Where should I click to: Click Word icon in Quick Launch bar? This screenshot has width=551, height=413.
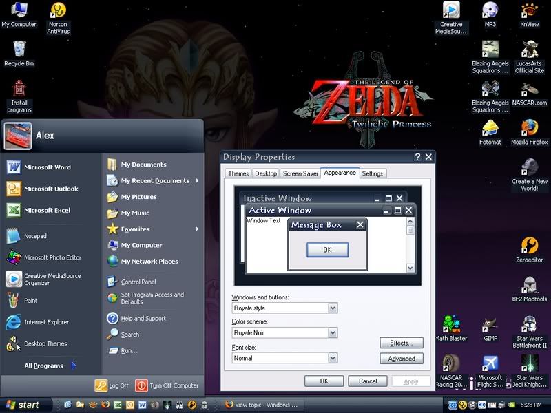point(143,405)
